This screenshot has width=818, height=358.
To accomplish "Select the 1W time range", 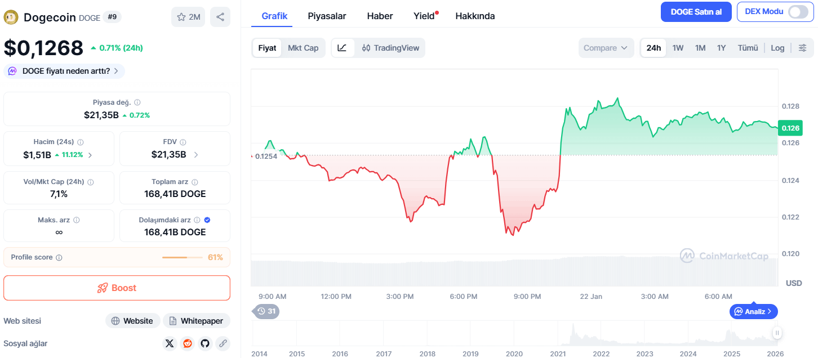I will coord(678,48).
